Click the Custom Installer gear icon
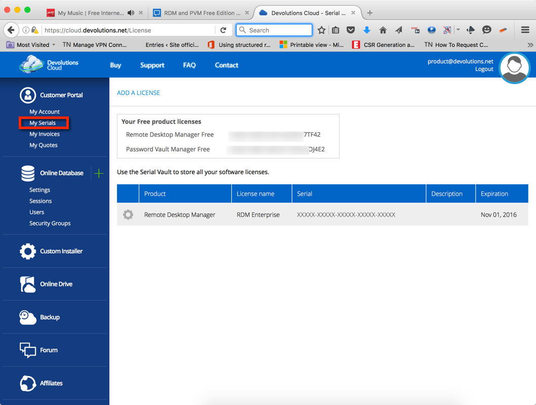This screenshot has height=405, width=536. pyautogui.click(x=28, y=251)
